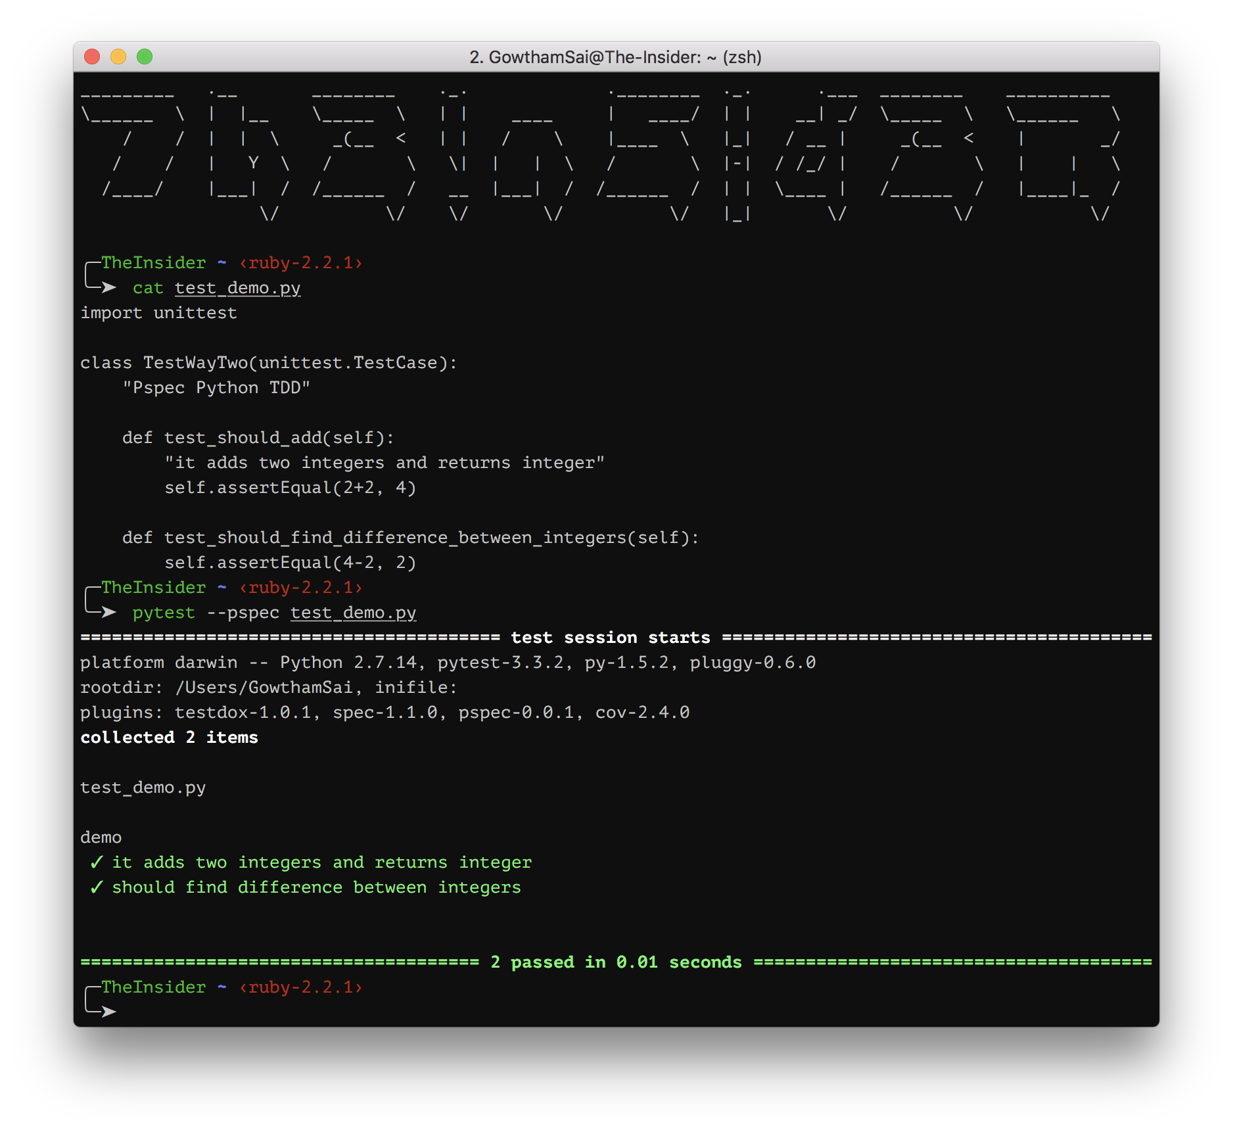
Task: Click 'self.assertEqual(4-2, 2)' line
Action: coord(290,563)
